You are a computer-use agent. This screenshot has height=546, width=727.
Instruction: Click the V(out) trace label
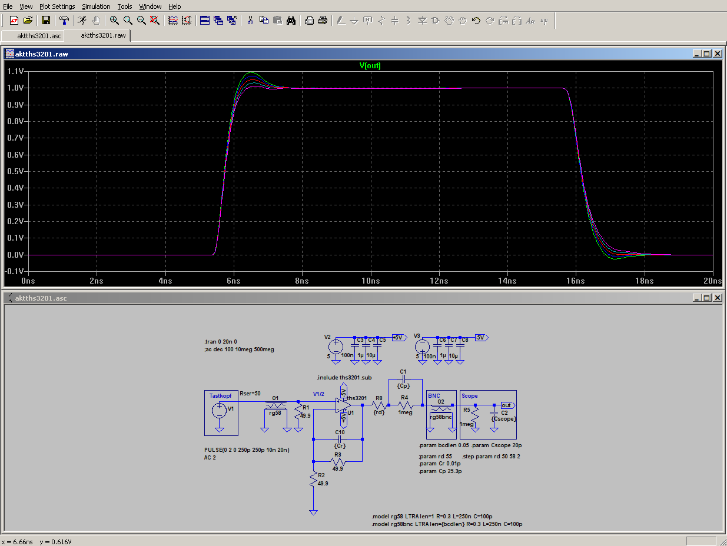[x=370, y=65]
